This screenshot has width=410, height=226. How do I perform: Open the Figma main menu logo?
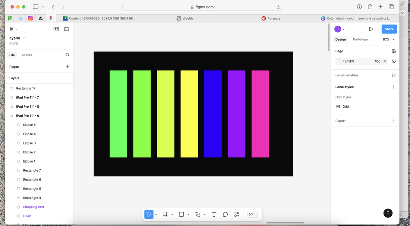click(12, 29)
